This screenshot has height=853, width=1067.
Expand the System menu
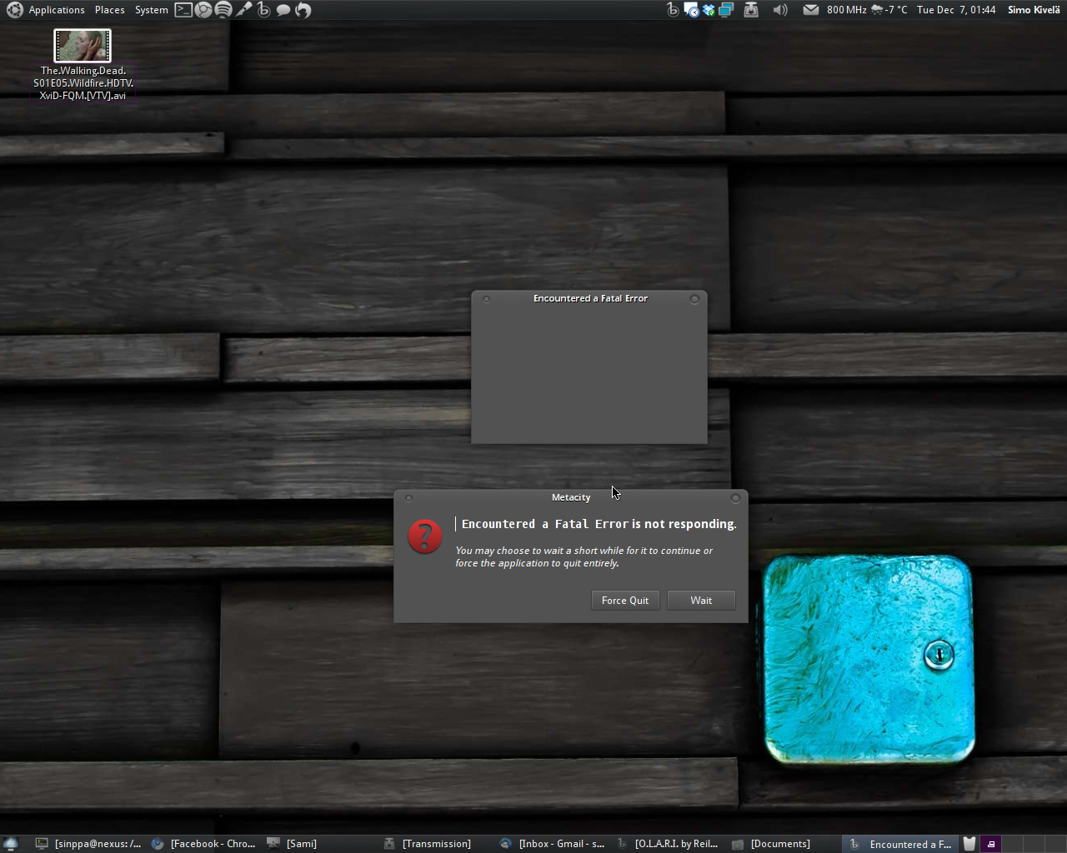pos(151,10)
